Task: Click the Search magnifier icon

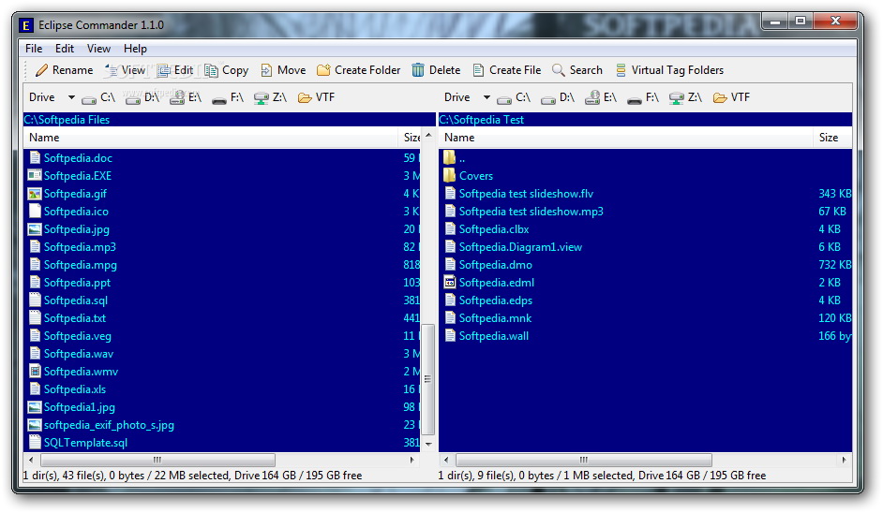Action: [x=559, y=70]
